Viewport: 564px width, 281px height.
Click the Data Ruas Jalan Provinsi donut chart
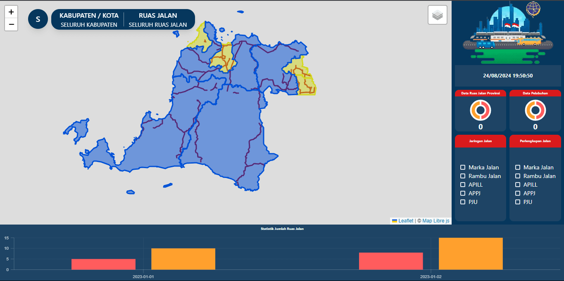(x=480, y=110)
